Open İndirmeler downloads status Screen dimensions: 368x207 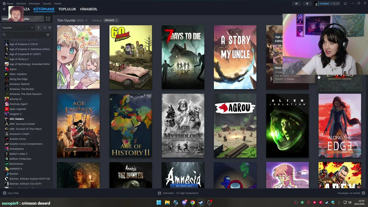tap(178, 193)
